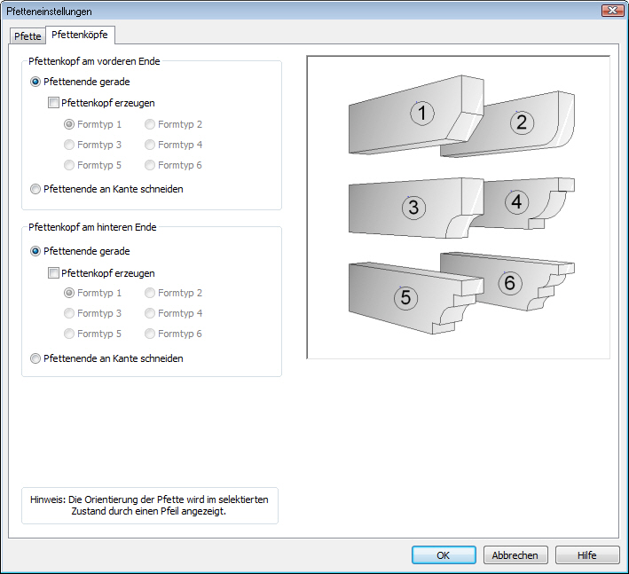
Task: Switch to the Pfette tab
Action: click(28, 36)
